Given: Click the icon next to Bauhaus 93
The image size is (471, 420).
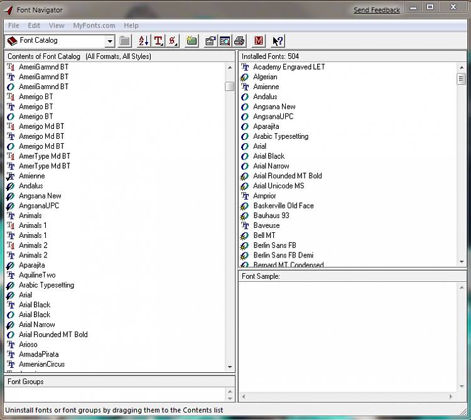Looking at the screenshot, I should tap(244, 216).
